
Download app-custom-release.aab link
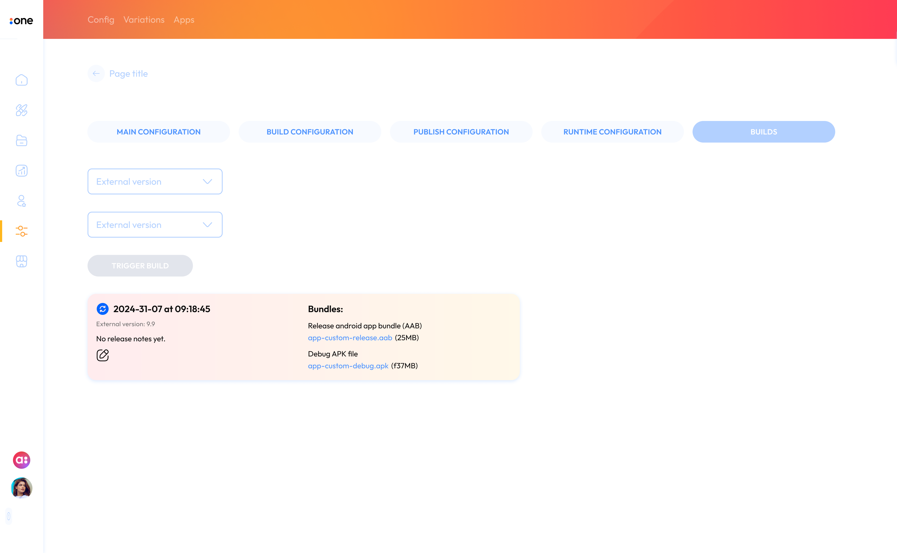pos(350,338)
